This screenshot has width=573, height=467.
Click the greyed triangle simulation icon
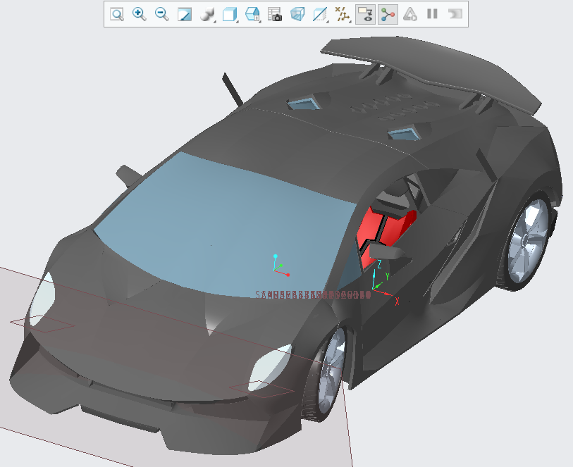[410, 14]
